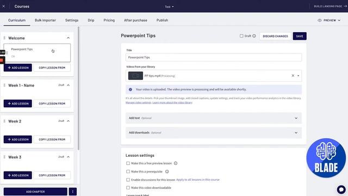348x196 pixels.
Task: Toggle the Draft checkbox for the lesson
Action: (x=241, y=36)
